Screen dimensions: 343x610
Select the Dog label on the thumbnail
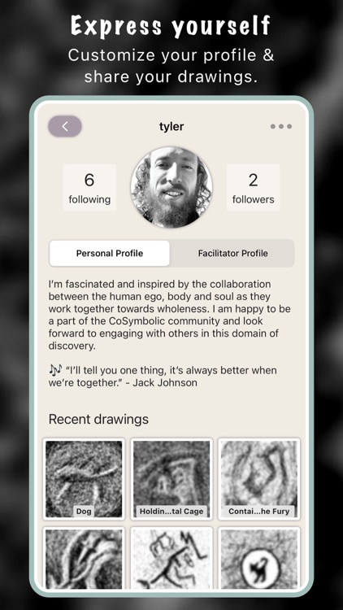tap(84, 512)
